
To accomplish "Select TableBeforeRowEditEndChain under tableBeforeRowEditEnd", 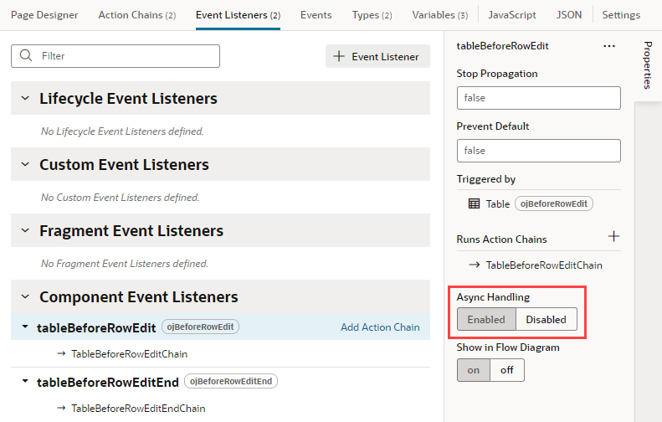I will click(138, 408).
